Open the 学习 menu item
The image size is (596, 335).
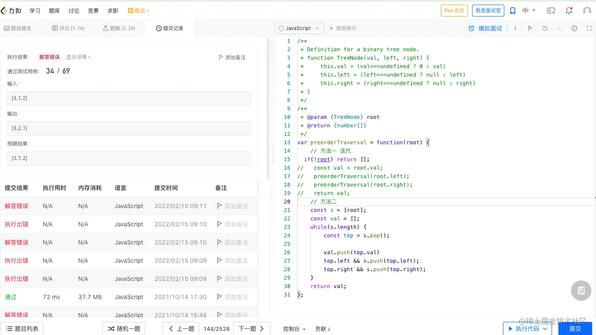click(35, 11)
